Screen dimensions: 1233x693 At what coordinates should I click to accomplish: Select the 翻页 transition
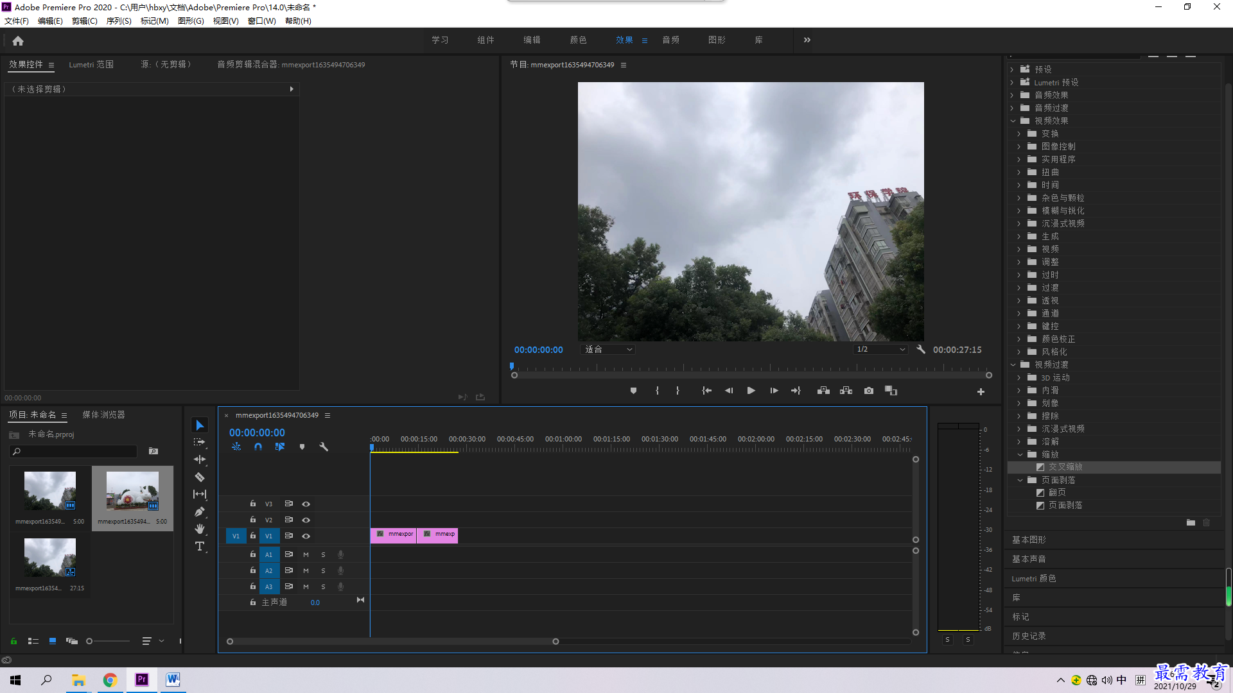click(1057, 493)
